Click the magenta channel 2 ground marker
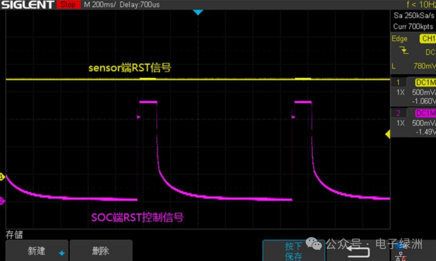This screenshot has height=261, width=436. click(2, 200)
